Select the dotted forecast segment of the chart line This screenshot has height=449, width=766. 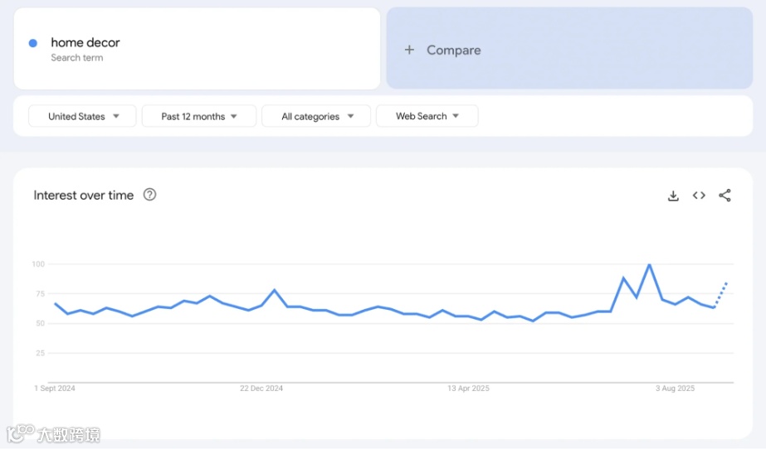coord(720,295)
